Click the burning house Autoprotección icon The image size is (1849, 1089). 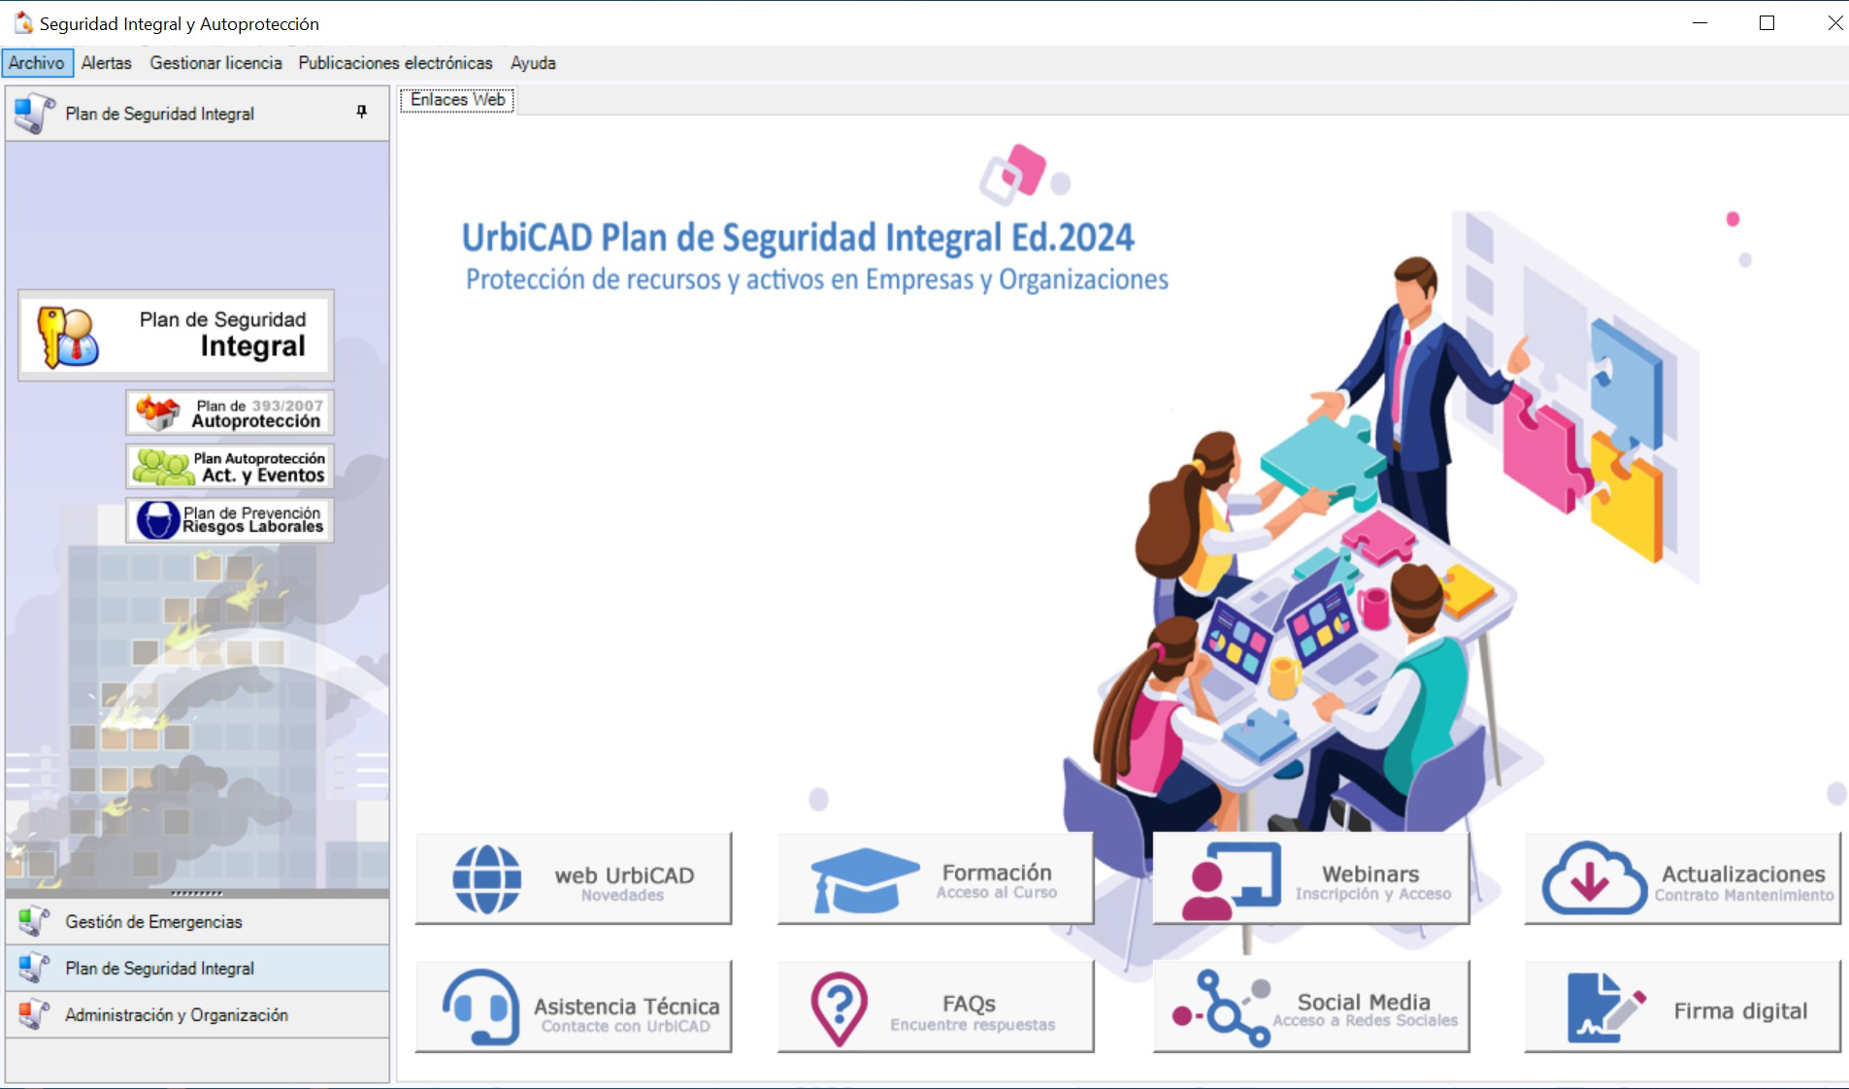(x=158, y=413)
